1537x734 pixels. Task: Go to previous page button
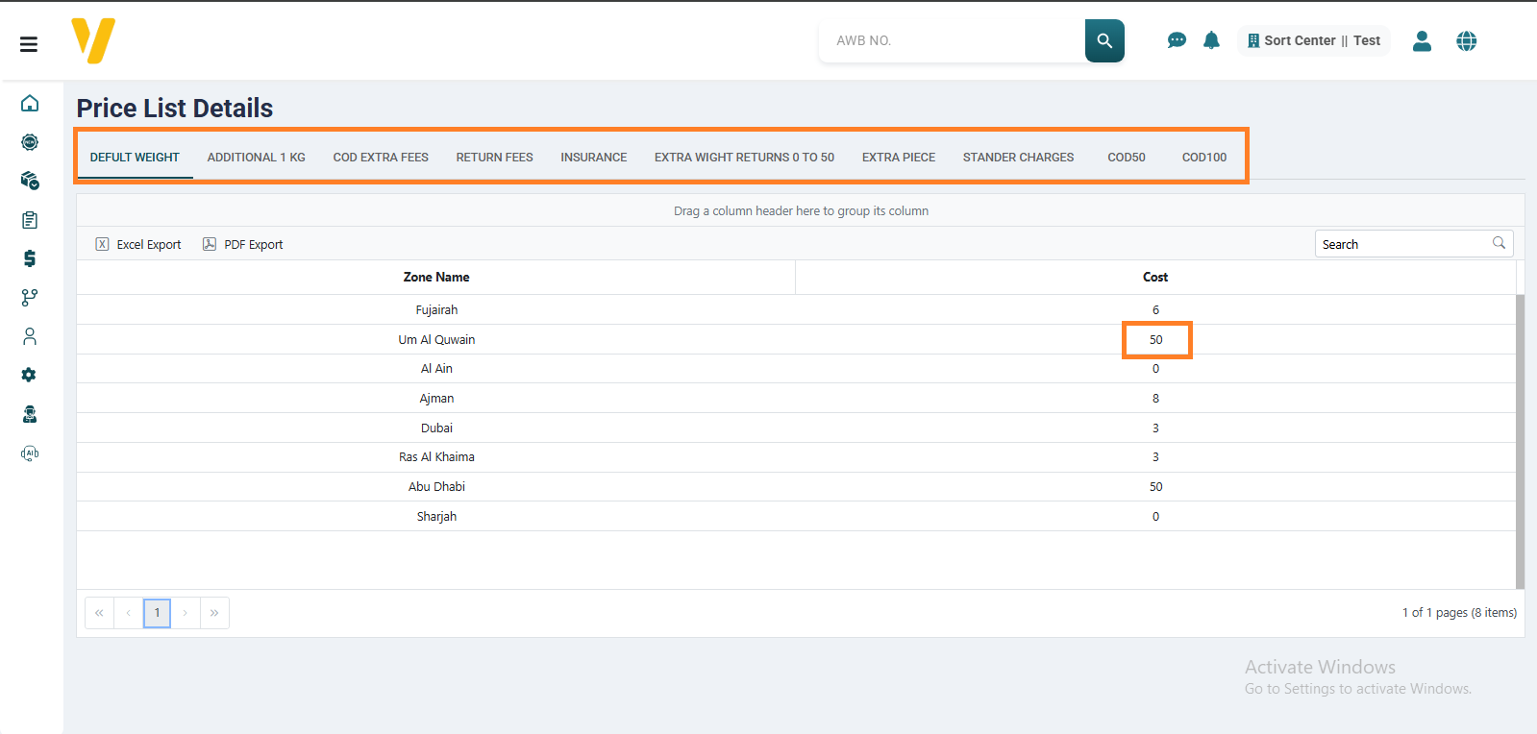click(128, 613)
